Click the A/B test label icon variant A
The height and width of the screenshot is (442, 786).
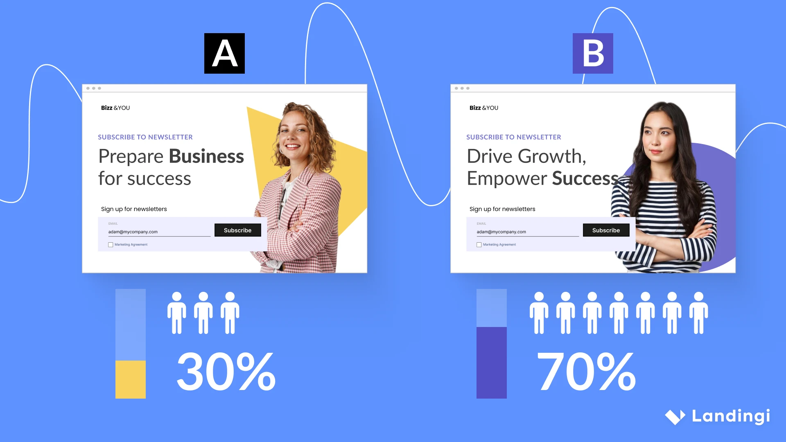[225, 53]
